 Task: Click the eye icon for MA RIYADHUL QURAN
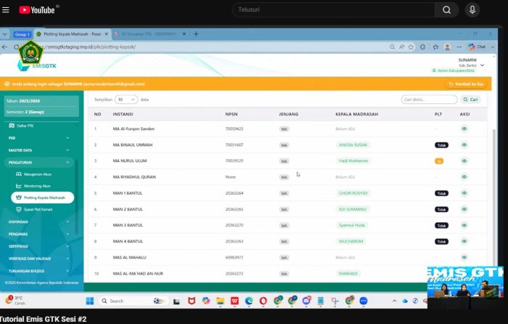(464, 177)
